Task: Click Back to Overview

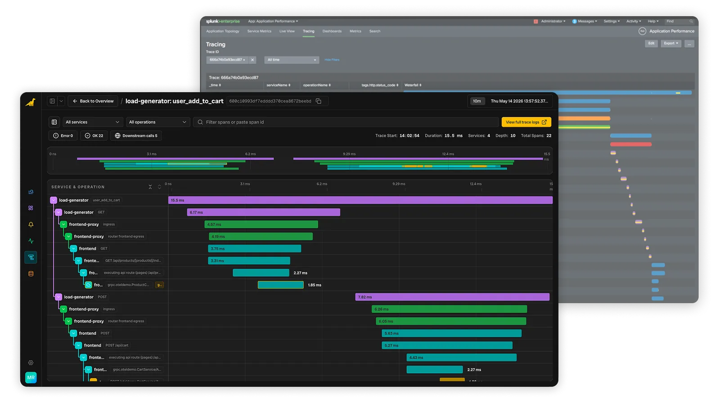Action: [93, 101]
